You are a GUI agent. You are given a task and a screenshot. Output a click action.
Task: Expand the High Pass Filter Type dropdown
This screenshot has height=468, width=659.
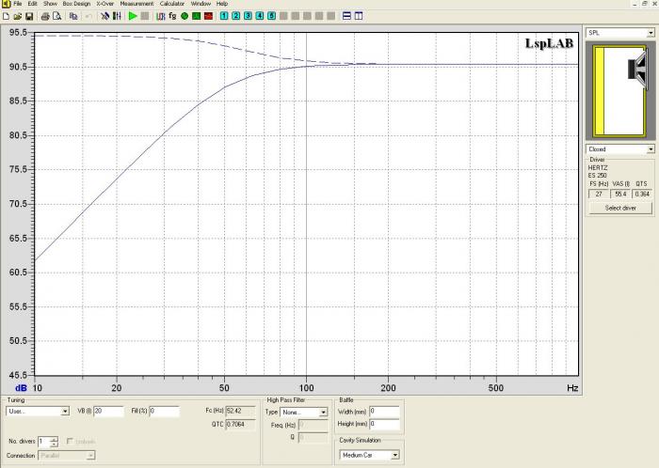[x=323, y=412]
